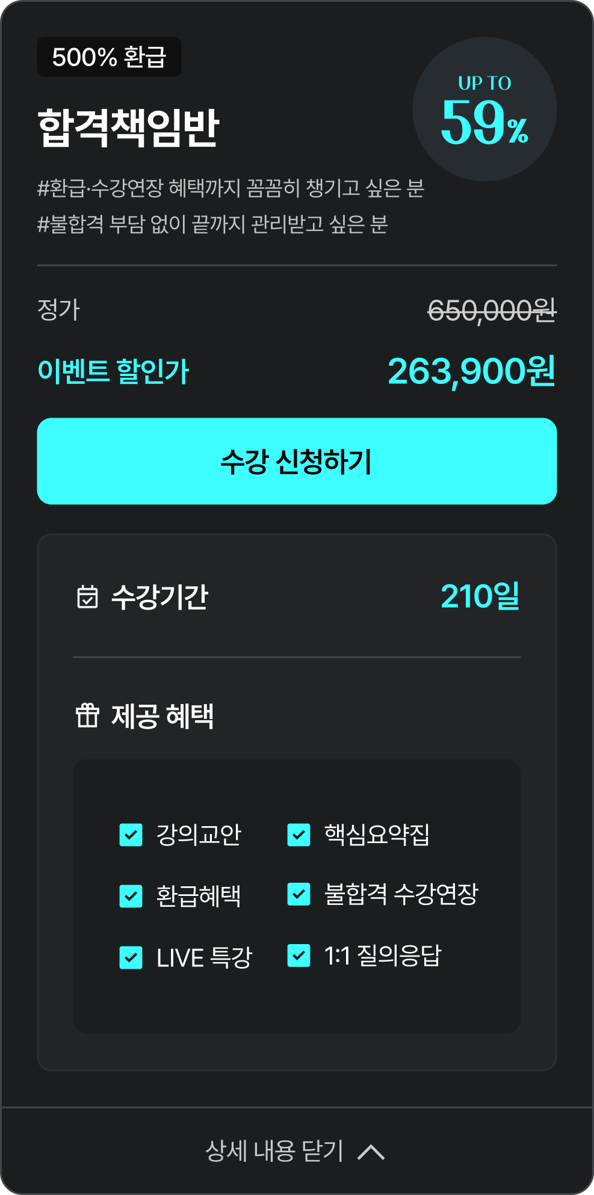Uncheck the LIVE 특강 checkbox
This screenshot has height=1195, width=594.
pos(131,957)
